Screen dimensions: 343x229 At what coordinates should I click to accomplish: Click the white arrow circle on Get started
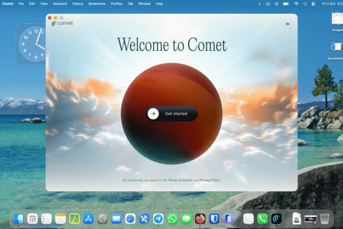pyautogui.click(x=153, y=114)
